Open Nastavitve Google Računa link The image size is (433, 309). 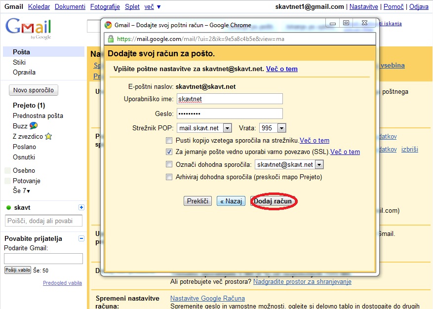tap(207, 298)
